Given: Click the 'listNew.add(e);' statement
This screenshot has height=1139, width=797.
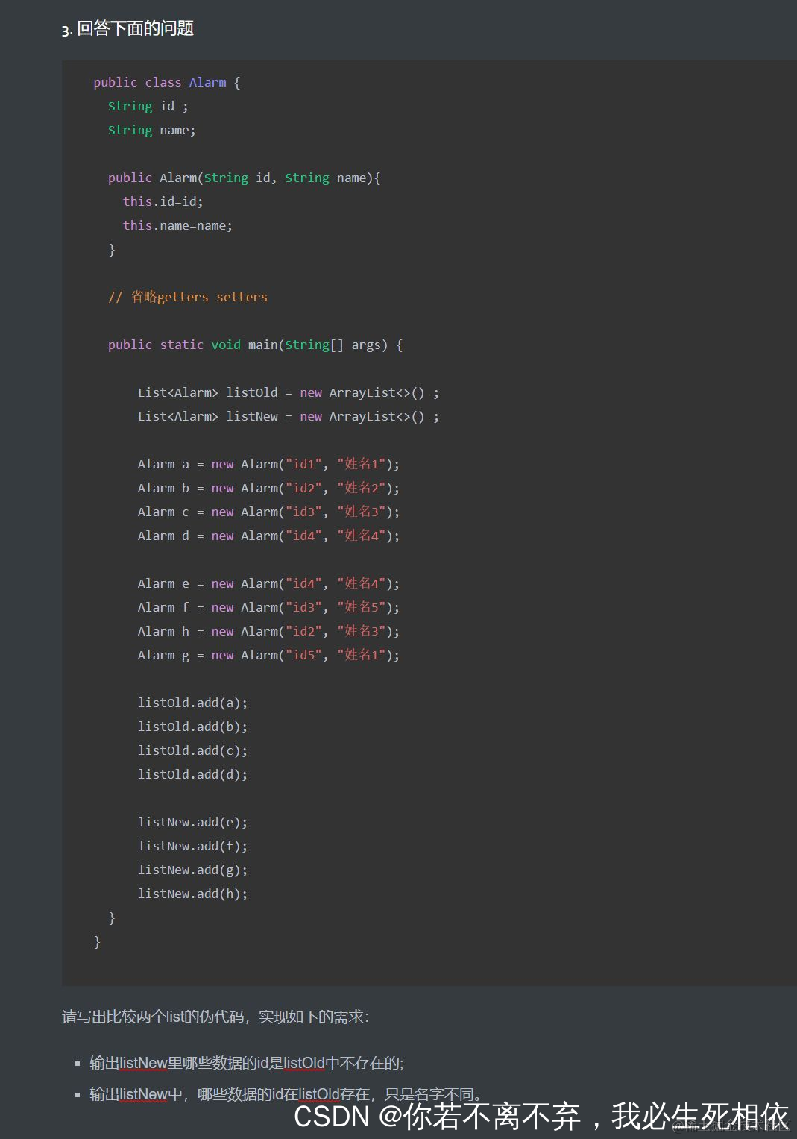Looking at the screenshot, I should pos(193,822).
